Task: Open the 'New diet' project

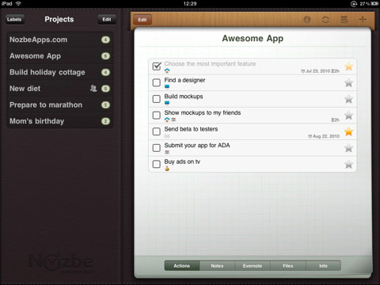Action: pos(60,89)
